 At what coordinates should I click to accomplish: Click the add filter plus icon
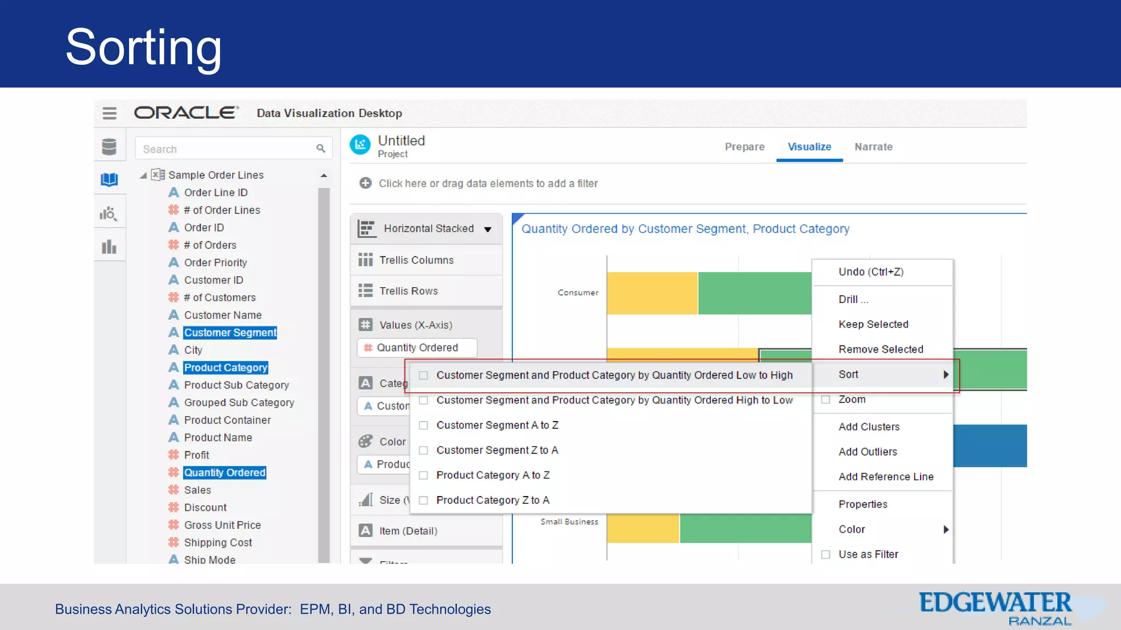click(x=366, y=183)
